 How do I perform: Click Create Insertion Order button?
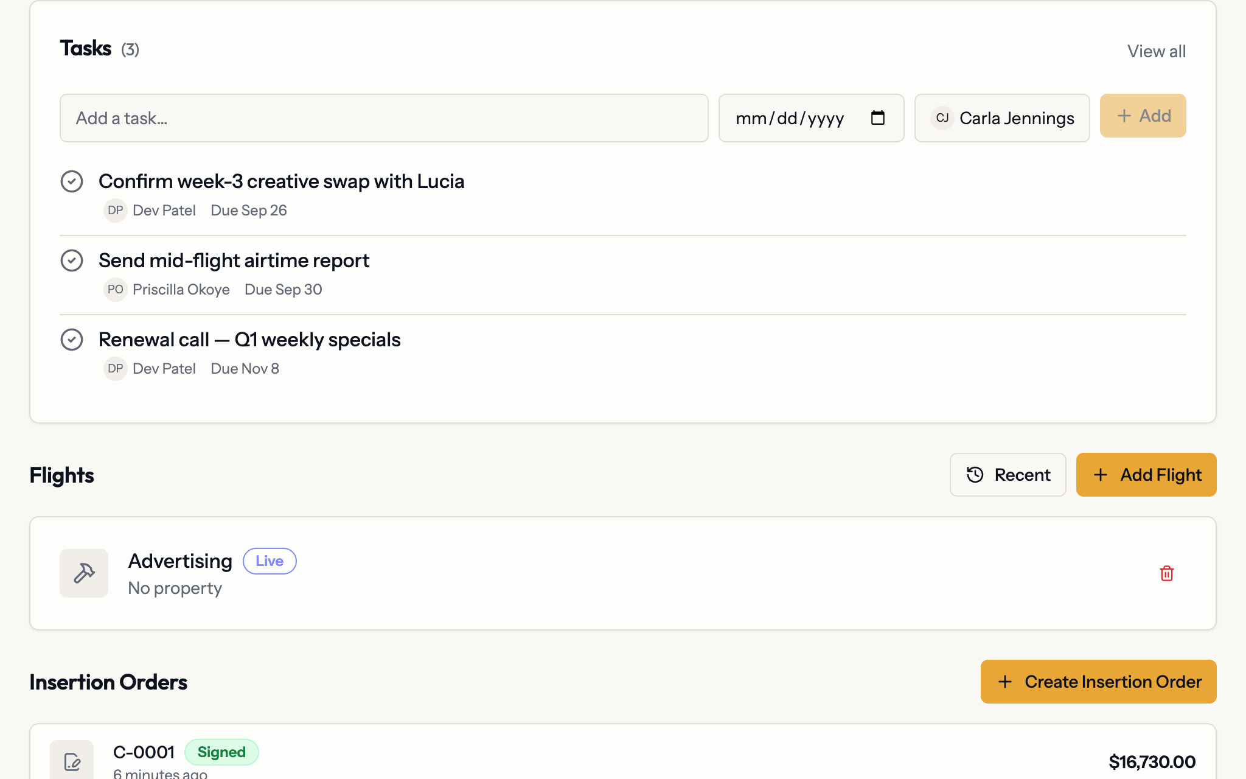(x=1098, y=682)
